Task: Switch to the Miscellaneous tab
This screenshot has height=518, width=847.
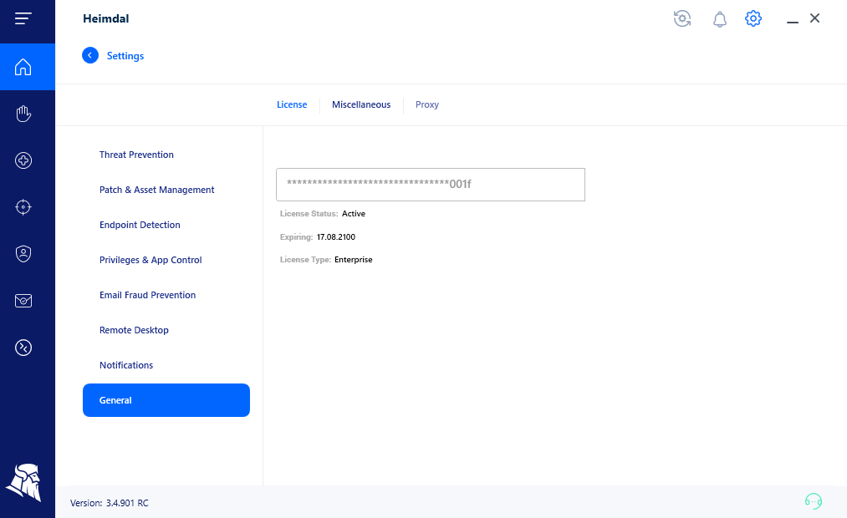Action: 361,104
